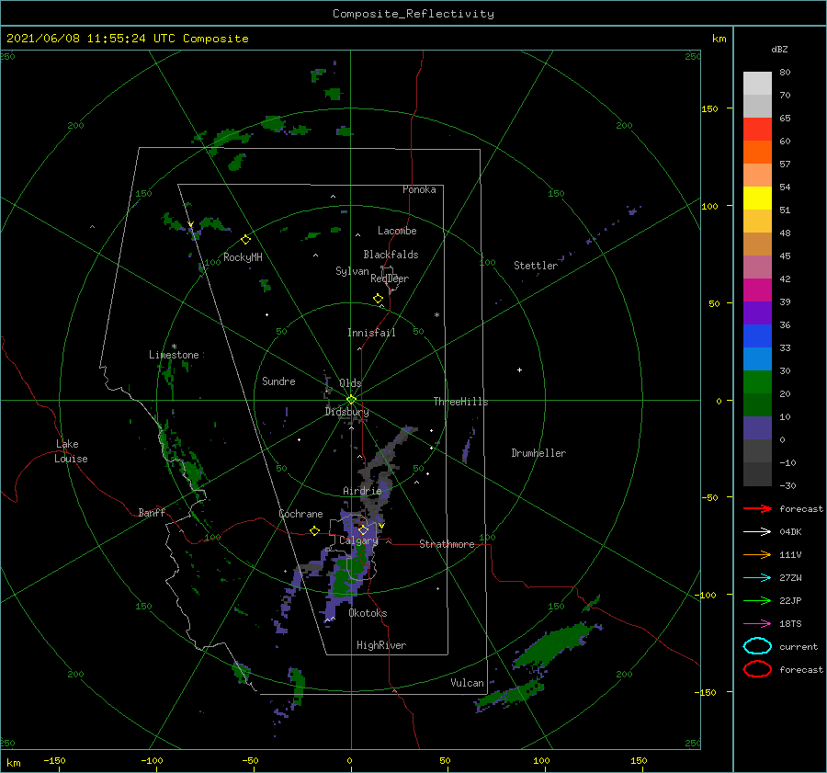Click the dBZ label above the color scale
This screenshot has width=827, height=773.
pyautogui.click(x=779, y=49)
